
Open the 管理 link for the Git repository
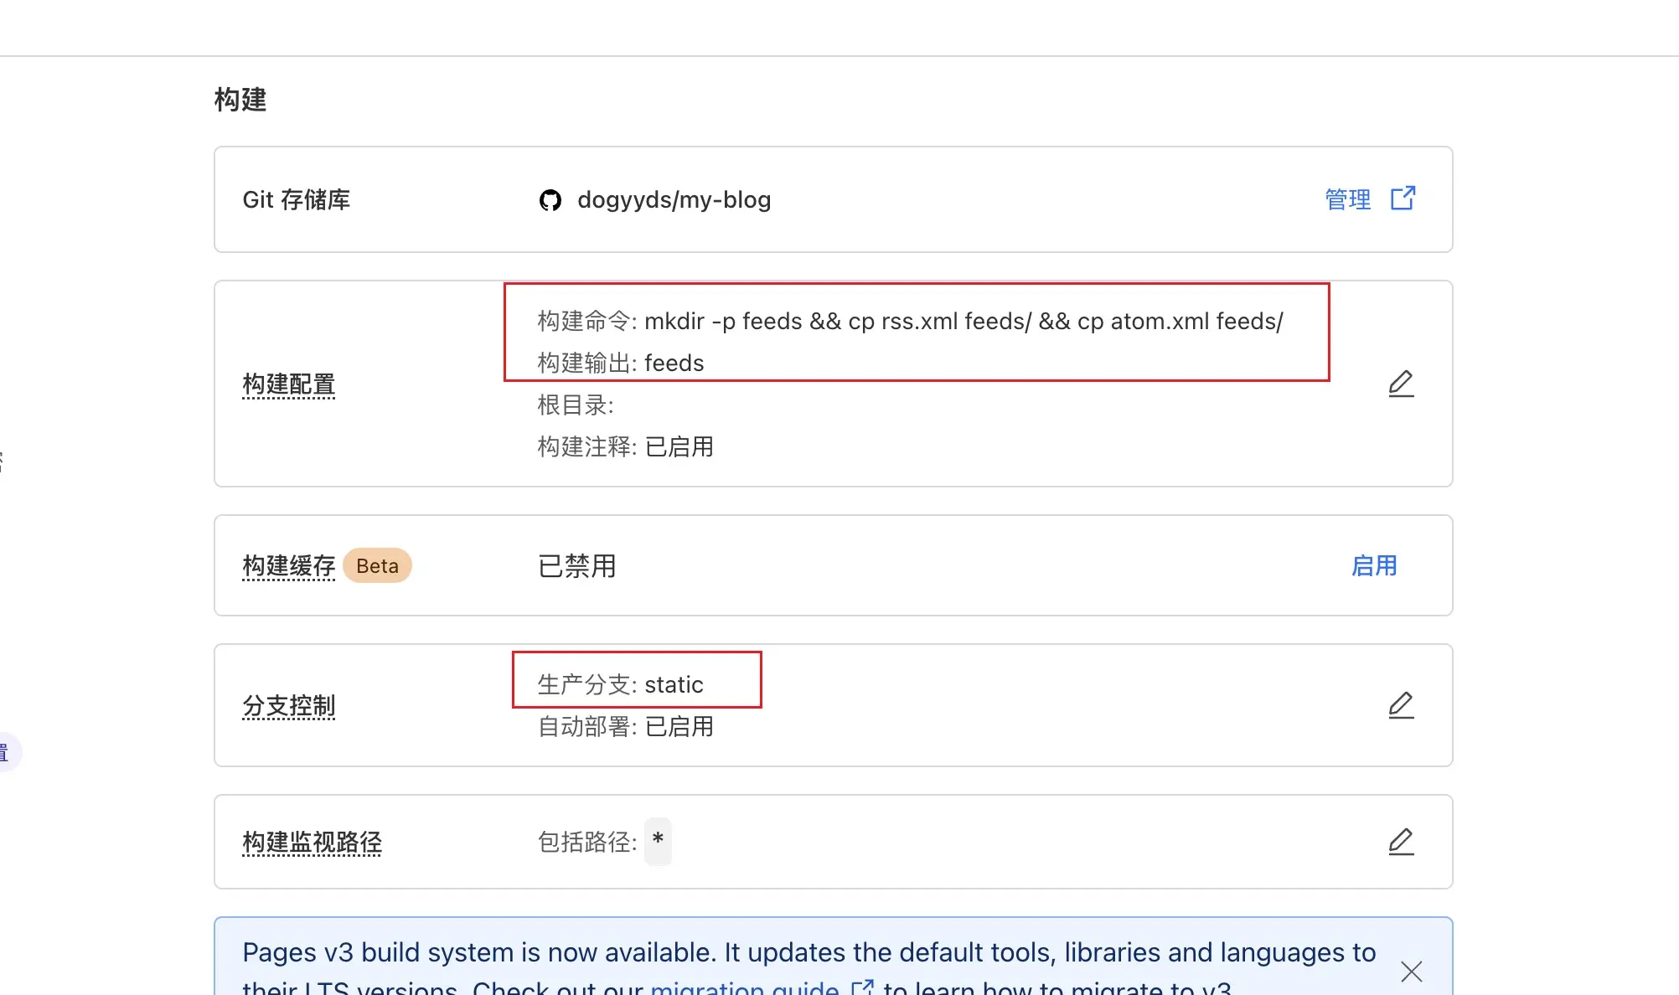1346,199
